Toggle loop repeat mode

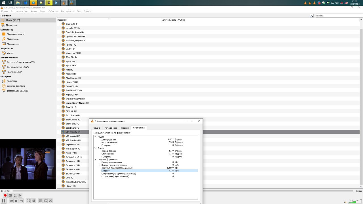(x=45, y=201)
